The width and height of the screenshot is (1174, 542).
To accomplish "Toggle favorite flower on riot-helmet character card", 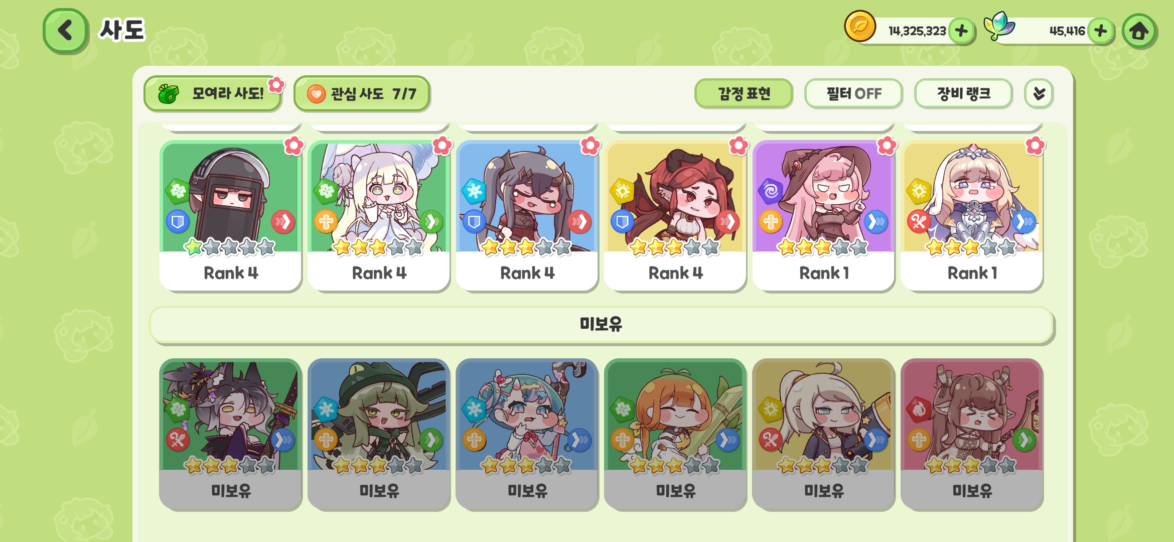I will (x=294, y=146).
